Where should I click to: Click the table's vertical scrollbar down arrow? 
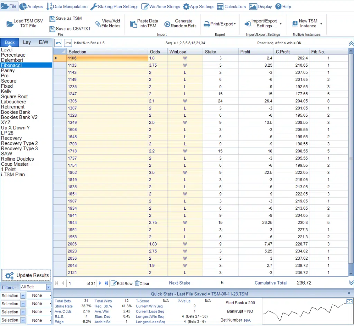351,274
